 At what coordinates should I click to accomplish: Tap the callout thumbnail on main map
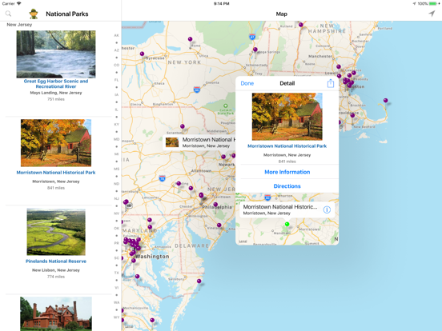click(172, 142)
